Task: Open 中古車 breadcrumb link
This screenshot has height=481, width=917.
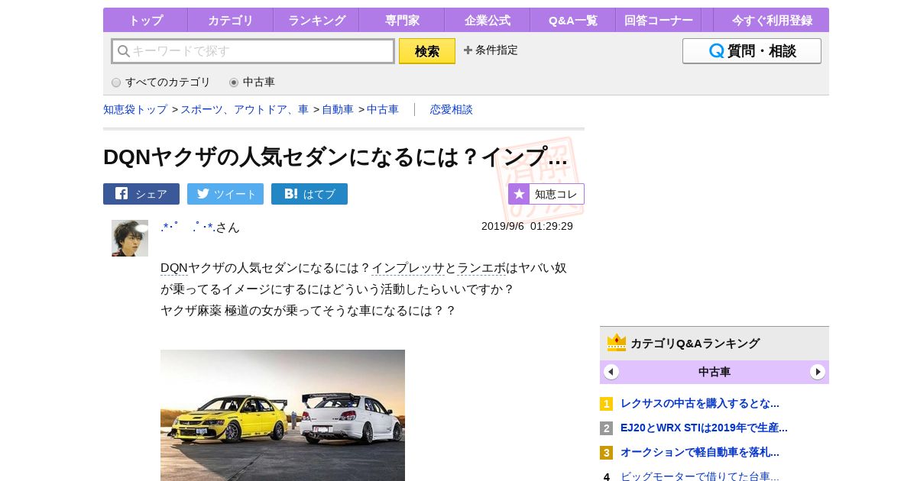Action: (383, 109)
